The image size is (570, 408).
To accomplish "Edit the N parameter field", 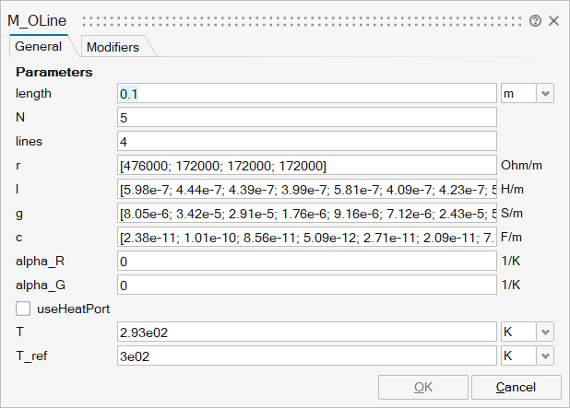I will point(307,117).
